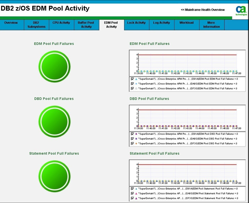Select DF3G EDM Pool Full Failures legend text
249x203 pixels.
188,88
